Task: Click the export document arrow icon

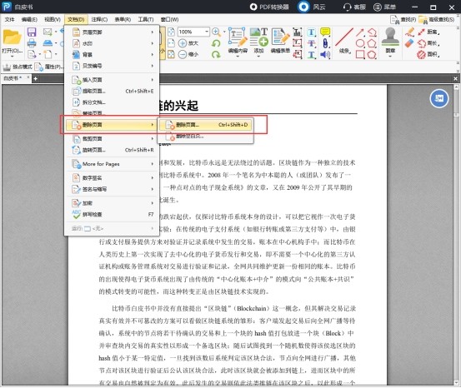Action: coord(32,54)
